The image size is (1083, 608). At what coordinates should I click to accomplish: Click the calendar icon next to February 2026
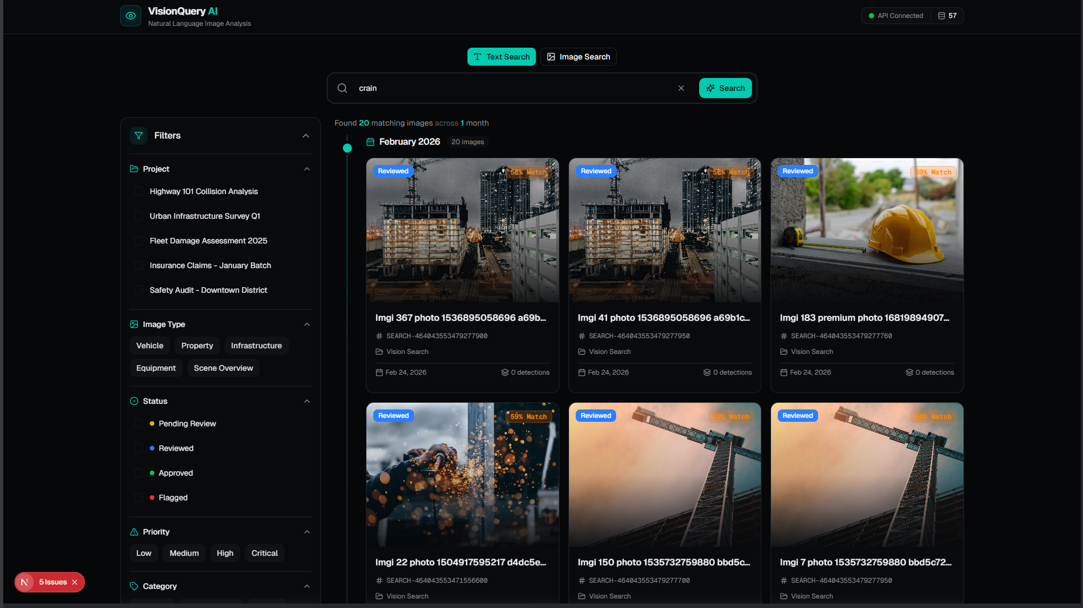(370, 141)
